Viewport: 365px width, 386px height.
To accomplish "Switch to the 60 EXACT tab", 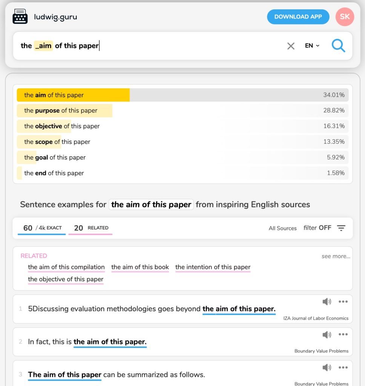I will pos(42,228).
